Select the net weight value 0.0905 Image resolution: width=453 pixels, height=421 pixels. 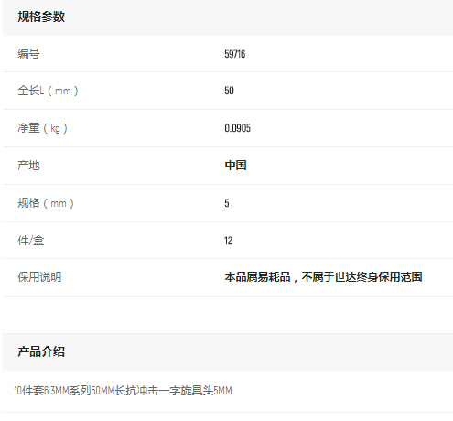(x=237, y=128)
